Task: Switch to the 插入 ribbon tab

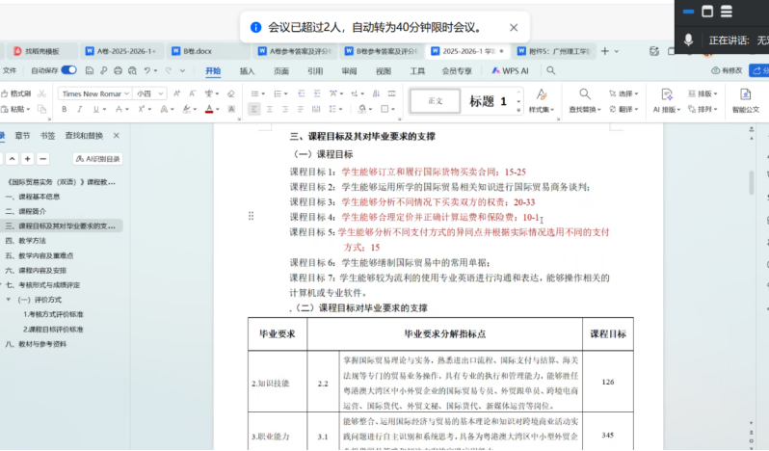Action: (248, 70)
